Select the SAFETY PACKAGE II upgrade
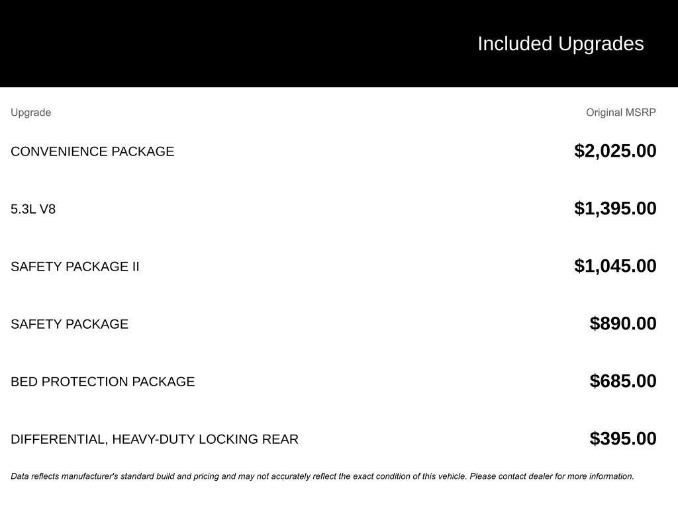 [x=75, y=267]
